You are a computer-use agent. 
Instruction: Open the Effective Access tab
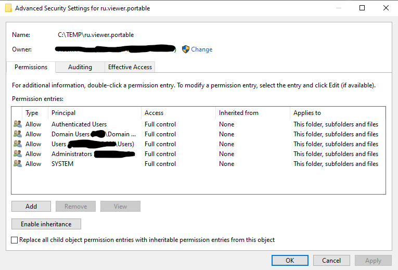click(x=130, y=67)
